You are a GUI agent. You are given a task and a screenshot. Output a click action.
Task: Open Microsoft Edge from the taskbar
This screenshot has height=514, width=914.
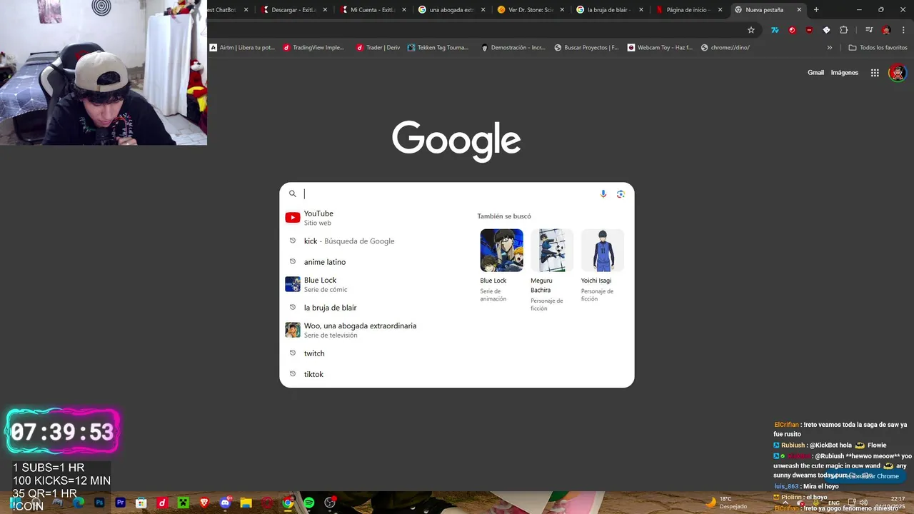79,503
